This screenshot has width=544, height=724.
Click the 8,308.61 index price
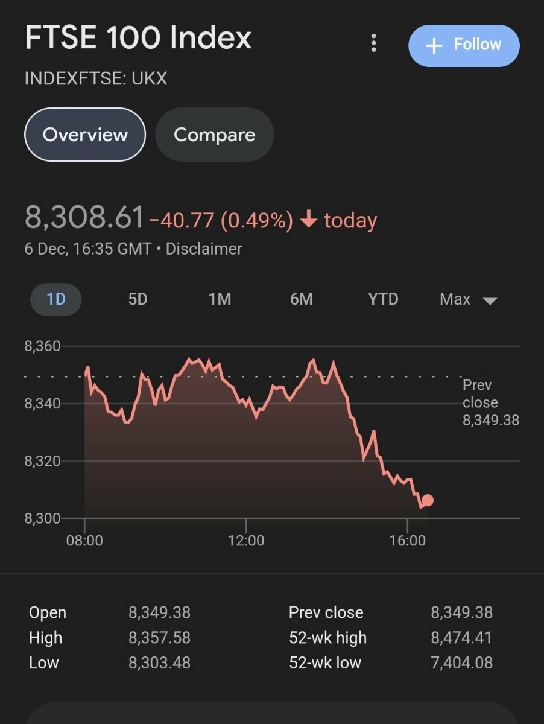(84, 218)
